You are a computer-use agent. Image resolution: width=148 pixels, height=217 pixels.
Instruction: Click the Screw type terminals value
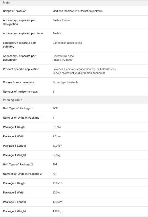pos(65,82)
